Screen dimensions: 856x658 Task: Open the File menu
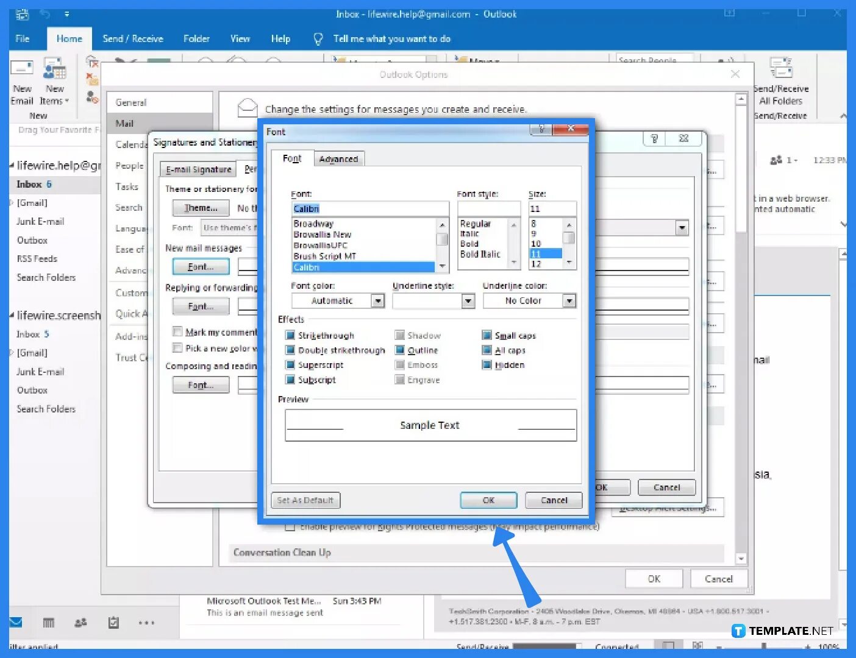point(23,39)
